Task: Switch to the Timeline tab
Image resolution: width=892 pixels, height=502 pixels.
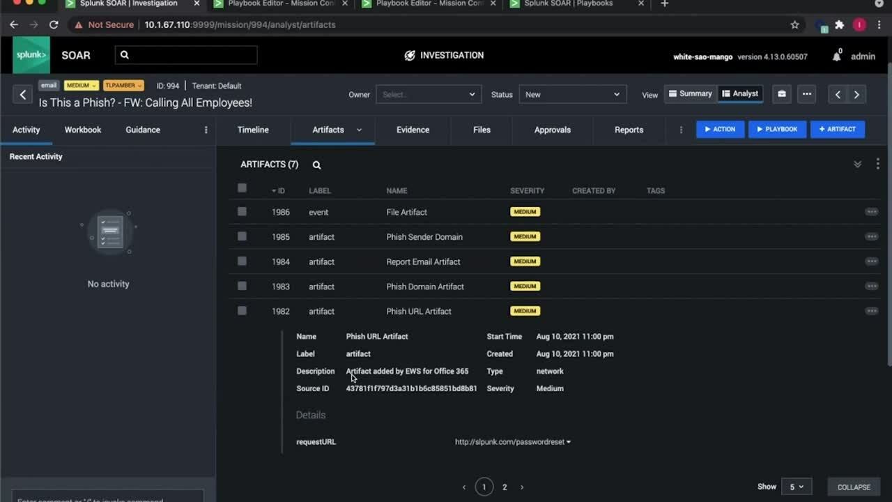Action: click(253, 130)
